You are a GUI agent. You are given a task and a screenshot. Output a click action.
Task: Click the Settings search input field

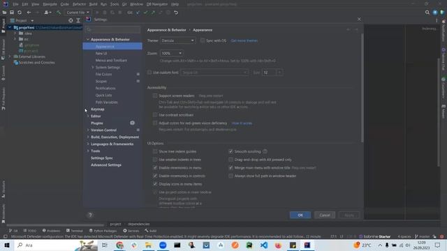(x=113, y=29)
